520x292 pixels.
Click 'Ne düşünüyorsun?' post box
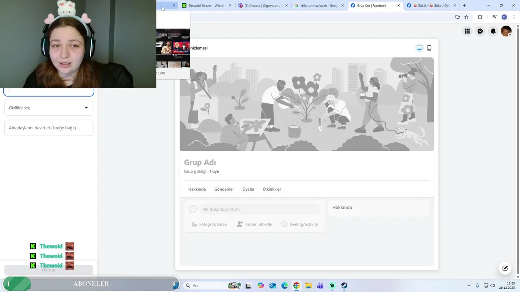(260, 209)
